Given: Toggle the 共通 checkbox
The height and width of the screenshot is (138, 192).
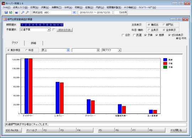Looking at the screenshot, I should pos(134,35).
